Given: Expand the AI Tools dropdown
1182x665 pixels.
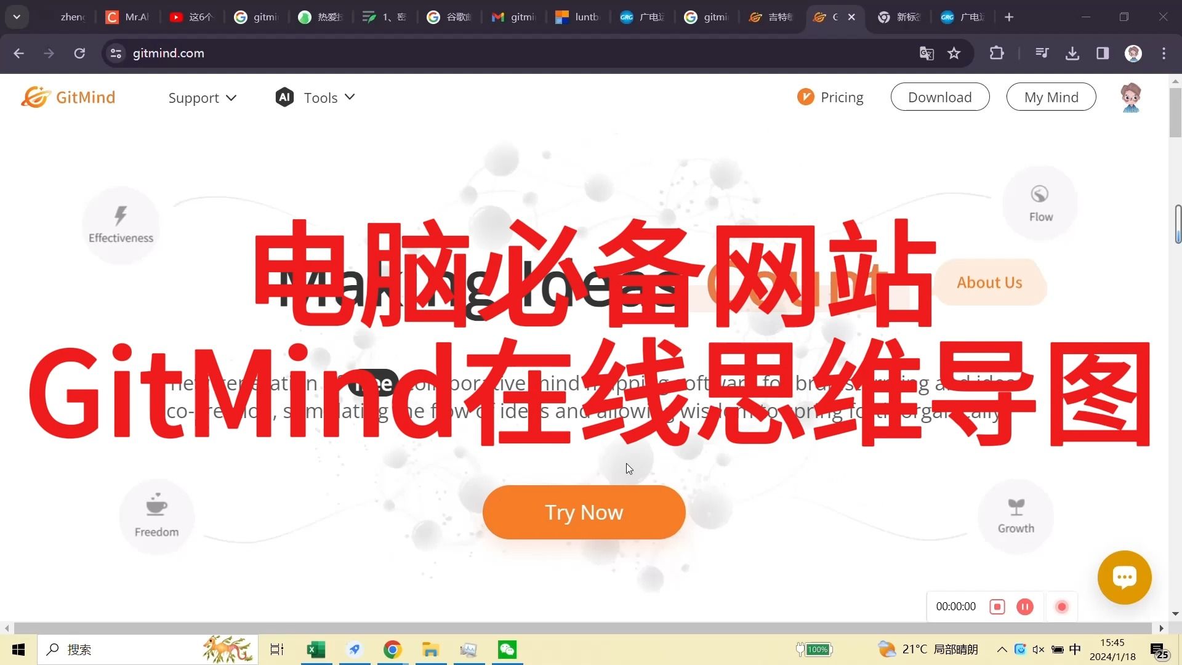Looking at the screenshot, I should click(x=315, y=97).
